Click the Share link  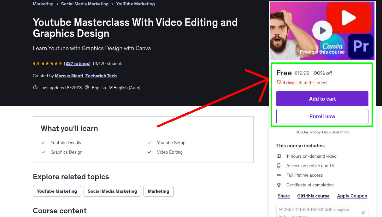(x=284, y=196)
